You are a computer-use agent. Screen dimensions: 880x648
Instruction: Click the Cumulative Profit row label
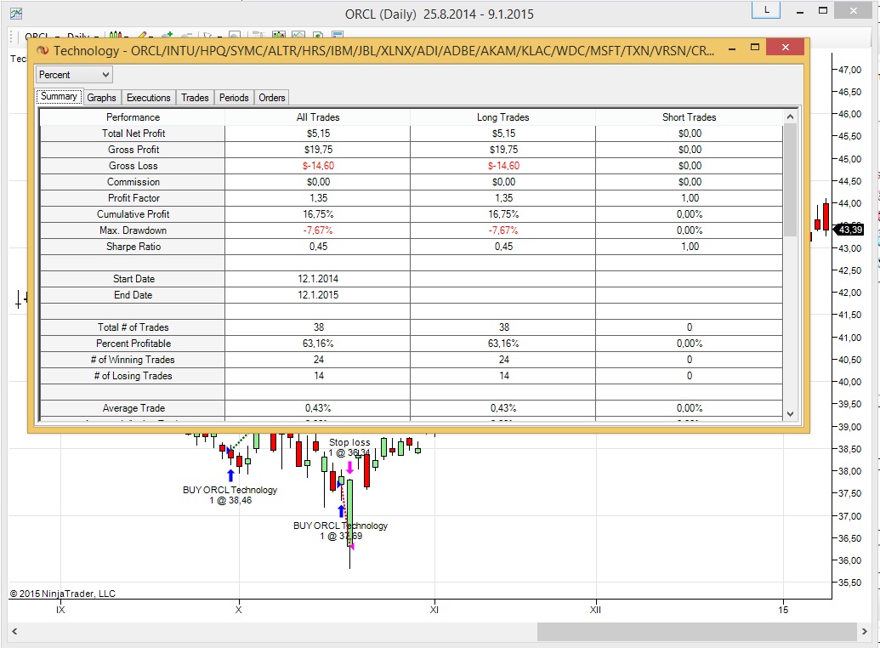133,214
